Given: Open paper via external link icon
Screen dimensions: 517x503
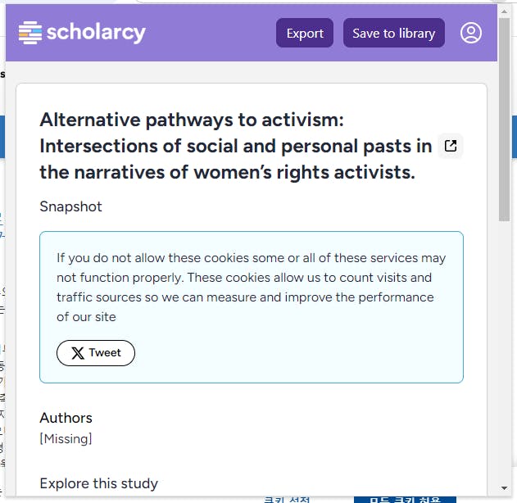Looking at the screenshot, I should (x=450, y=147).
